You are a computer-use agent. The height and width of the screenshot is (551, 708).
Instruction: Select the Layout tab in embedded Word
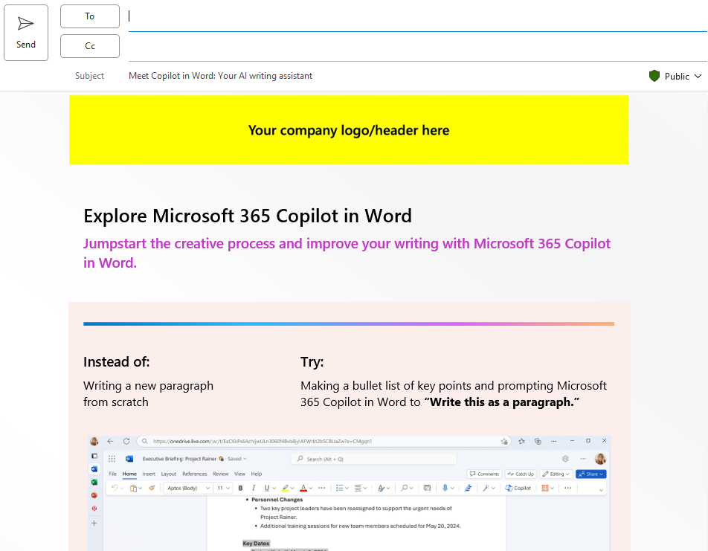168,474
